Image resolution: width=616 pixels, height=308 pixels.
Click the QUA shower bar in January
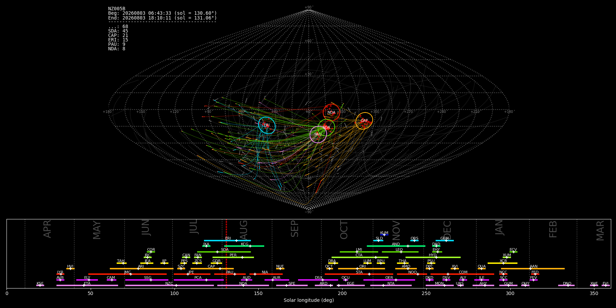coord(482,269)
